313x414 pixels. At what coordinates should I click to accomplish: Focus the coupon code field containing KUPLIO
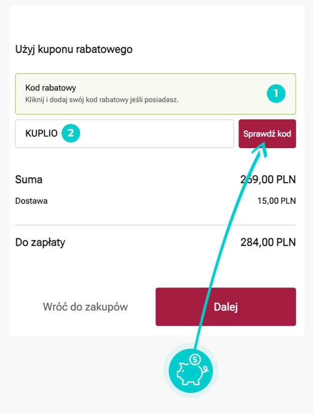click(x=150, y=133)
